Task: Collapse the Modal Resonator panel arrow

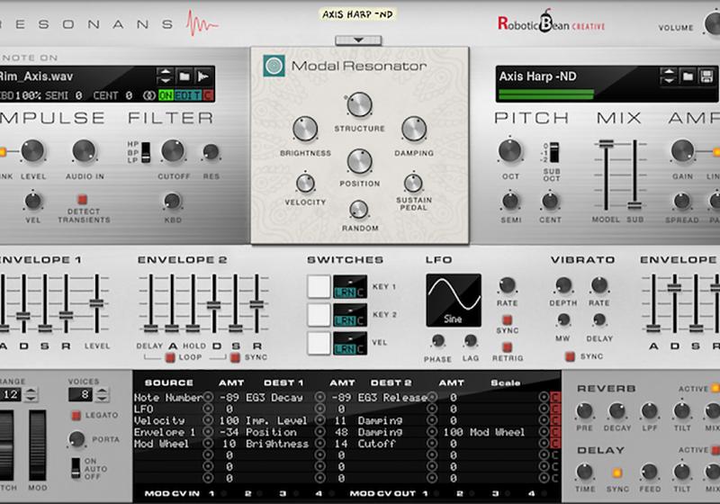Action: [360, 40]
